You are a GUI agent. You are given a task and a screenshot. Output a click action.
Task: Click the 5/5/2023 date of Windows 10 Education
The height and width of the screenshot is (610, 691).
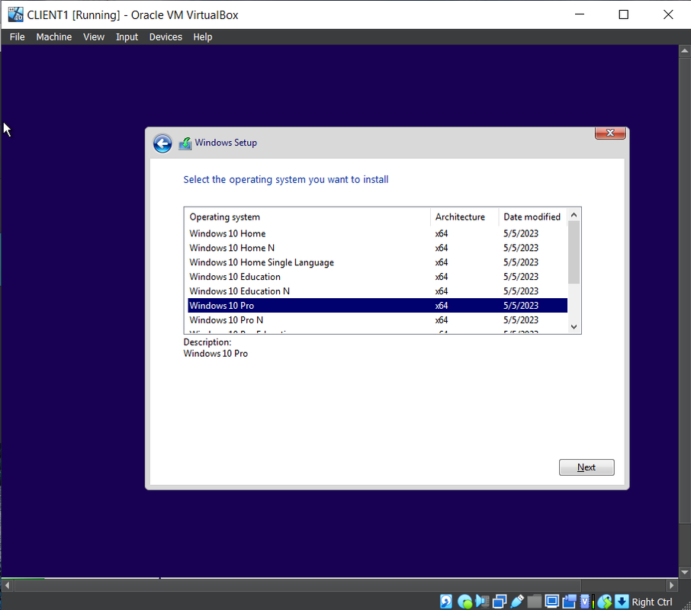click(x=521, y=277)
